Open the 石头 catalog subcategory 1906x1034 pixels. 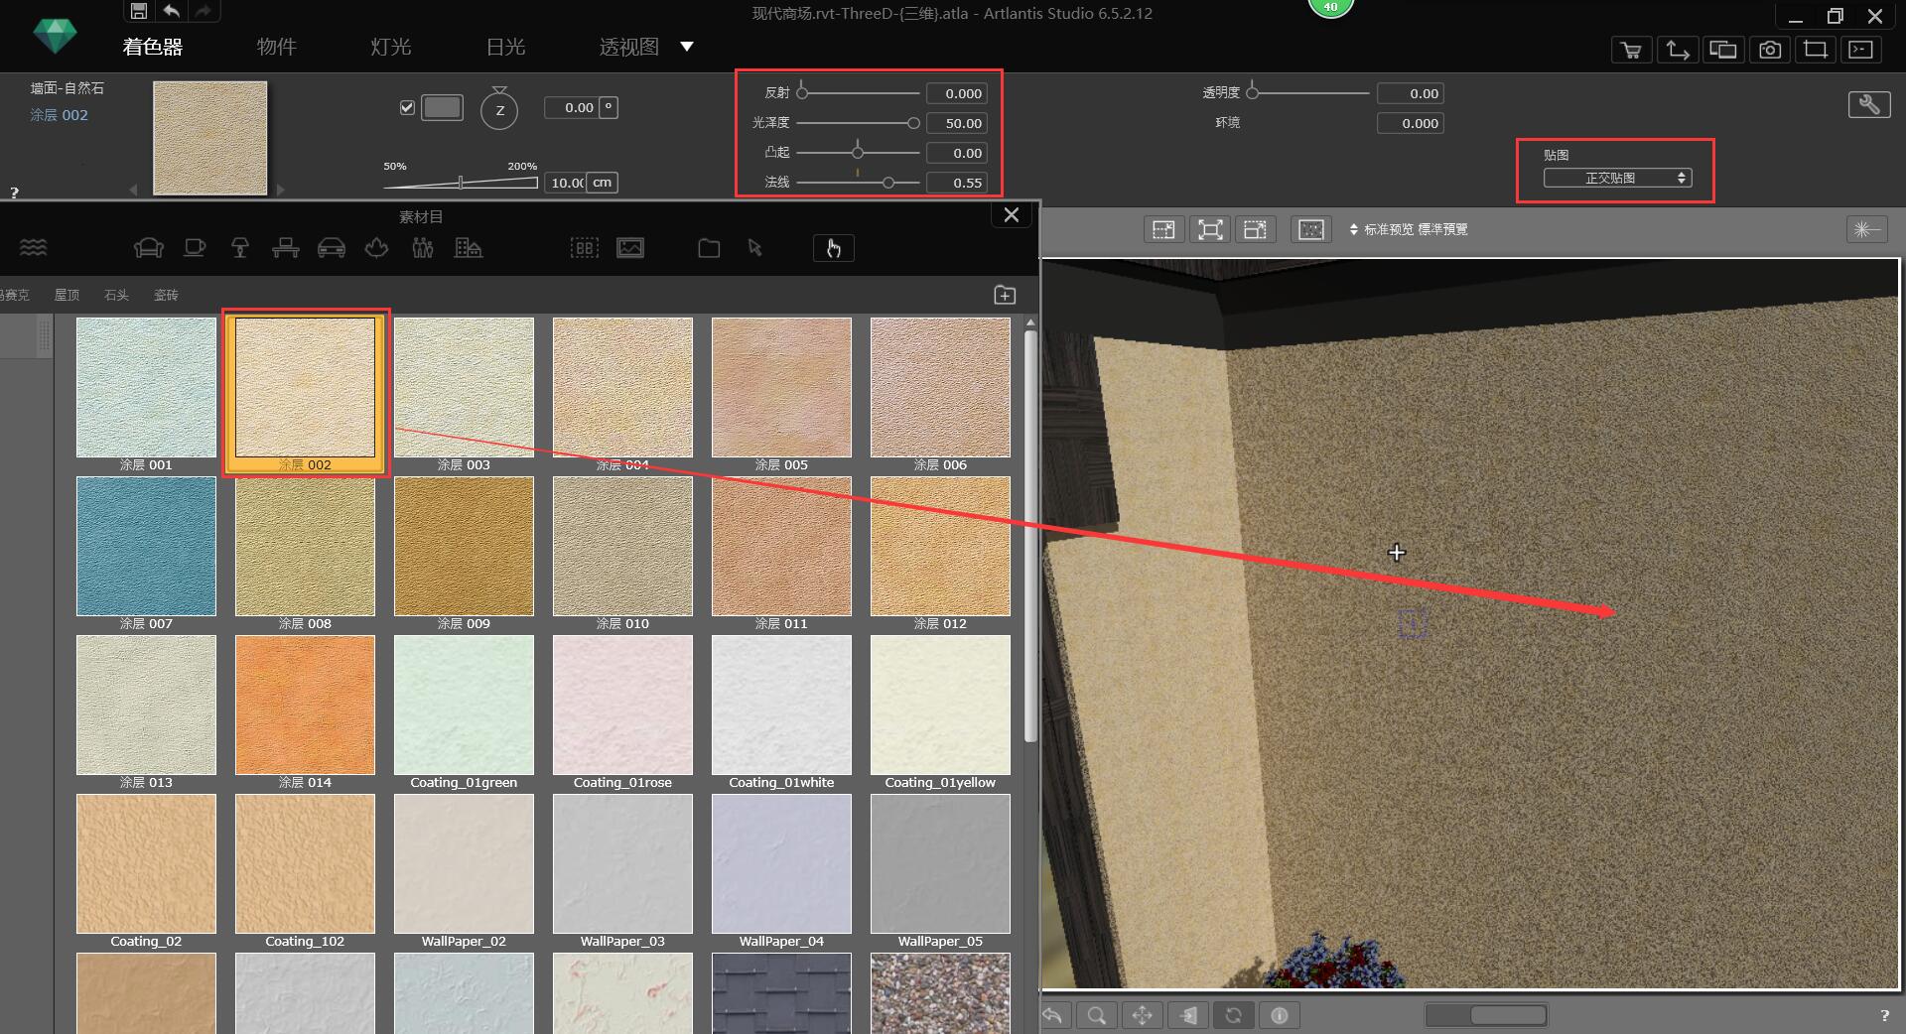coord(116,295)
